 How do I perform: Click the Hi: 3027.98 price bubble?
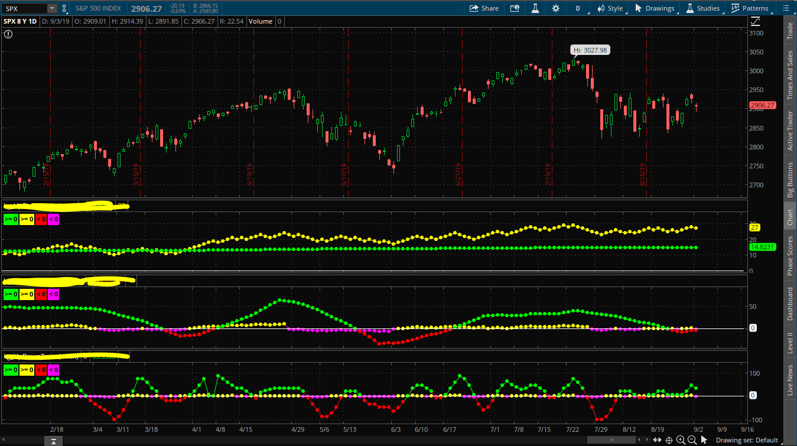tap(590, 50)
